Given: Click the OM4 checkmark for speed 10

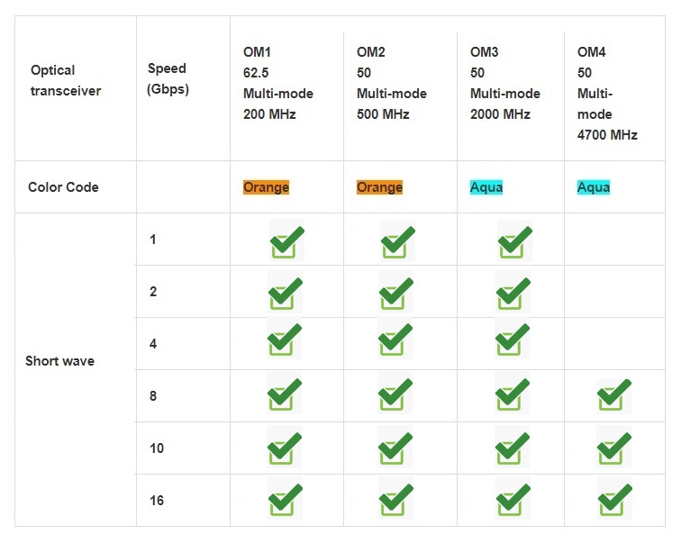Looking at the screenshot, I should [x=614, y=448].
